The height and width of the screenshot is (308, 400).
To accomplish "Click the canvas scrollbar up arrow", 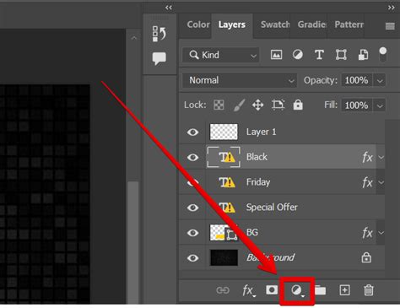I will pos(134,38).
